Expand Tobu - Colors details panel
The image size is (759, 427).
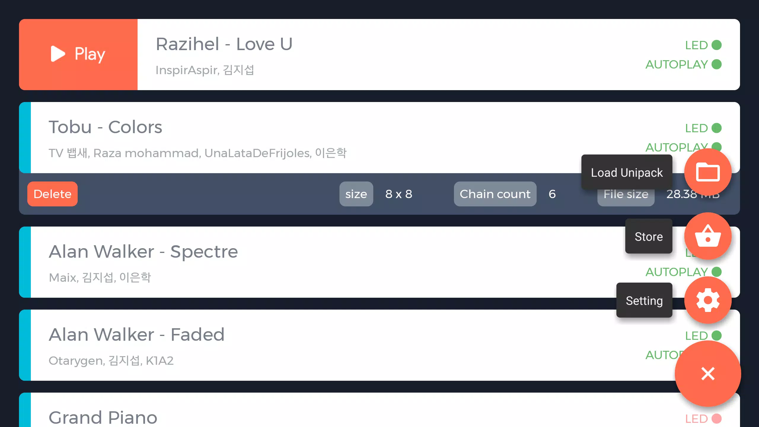pyautogui.click(x=379, y=137)
